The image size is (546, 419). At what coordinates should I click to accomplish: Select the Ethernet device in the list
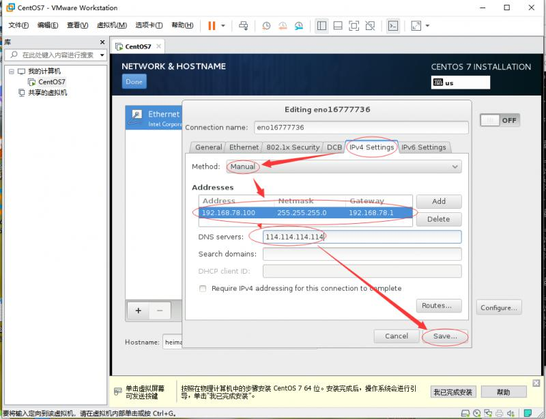pos(154,118)
